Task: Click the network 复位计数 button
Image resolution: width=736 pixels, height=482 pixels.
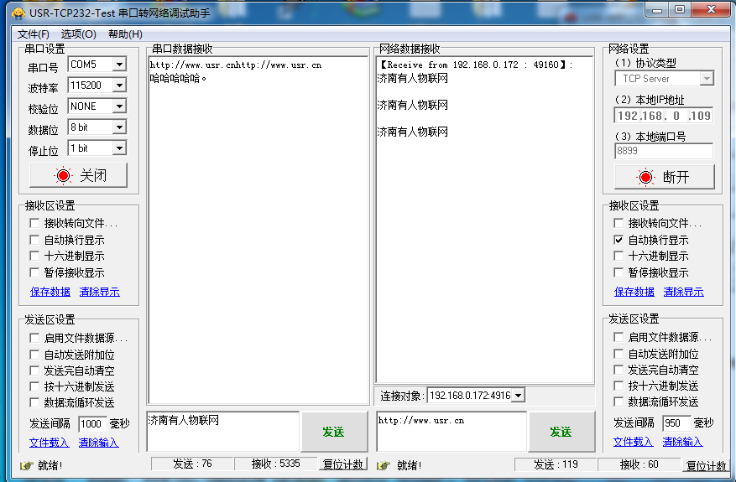Action: tap(706, 466)
